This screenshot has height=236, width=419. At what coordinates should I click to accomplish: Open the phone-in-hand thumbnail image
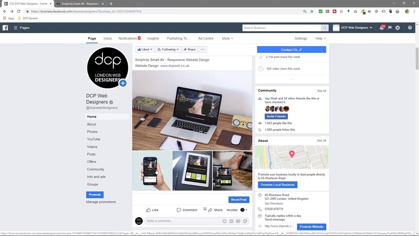point(152,171)
